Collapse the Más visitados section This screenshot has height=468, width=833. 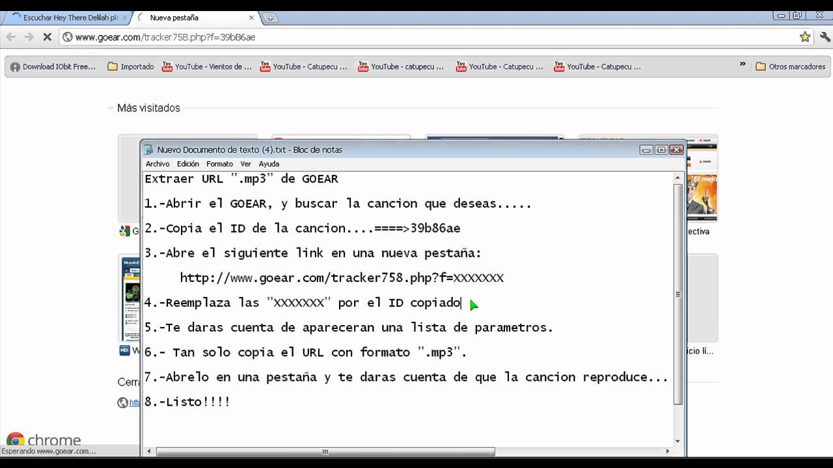click(111, 109)
